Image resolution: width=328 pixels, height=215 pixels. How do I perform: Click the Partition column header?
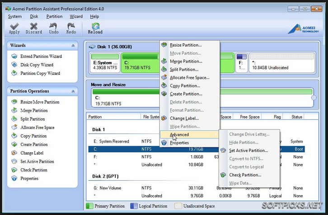[x=113, y=117]
